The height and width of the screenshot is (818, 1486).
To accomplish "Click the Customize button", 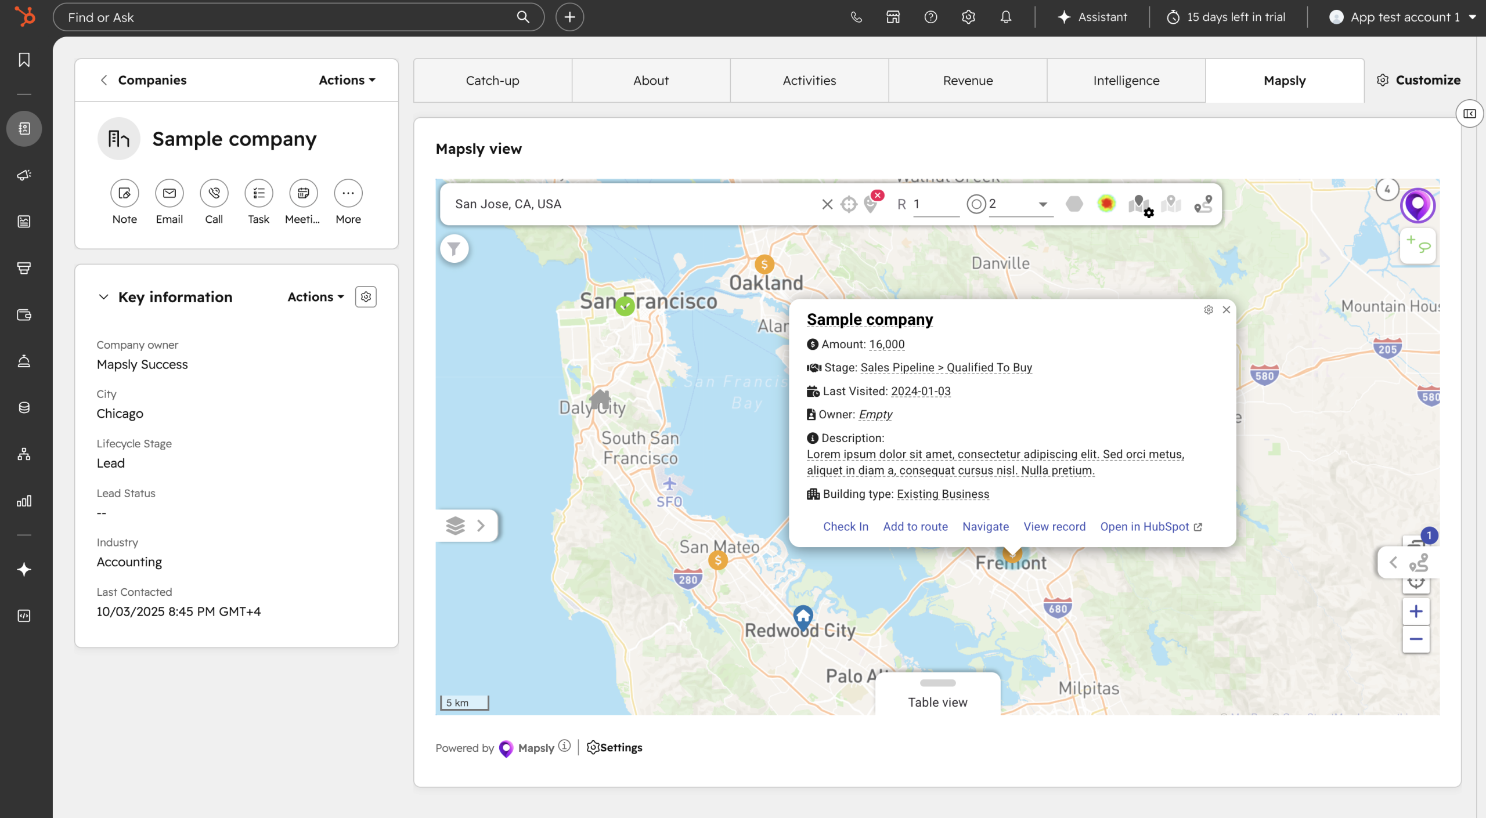I will pyautogui.click(x=1418, y=80).
